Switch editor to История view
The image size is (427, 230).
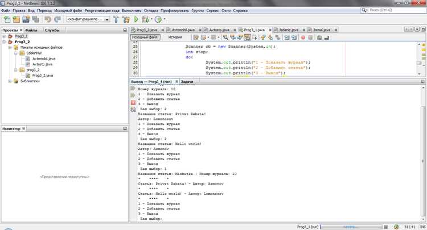[x=175, y=37]
